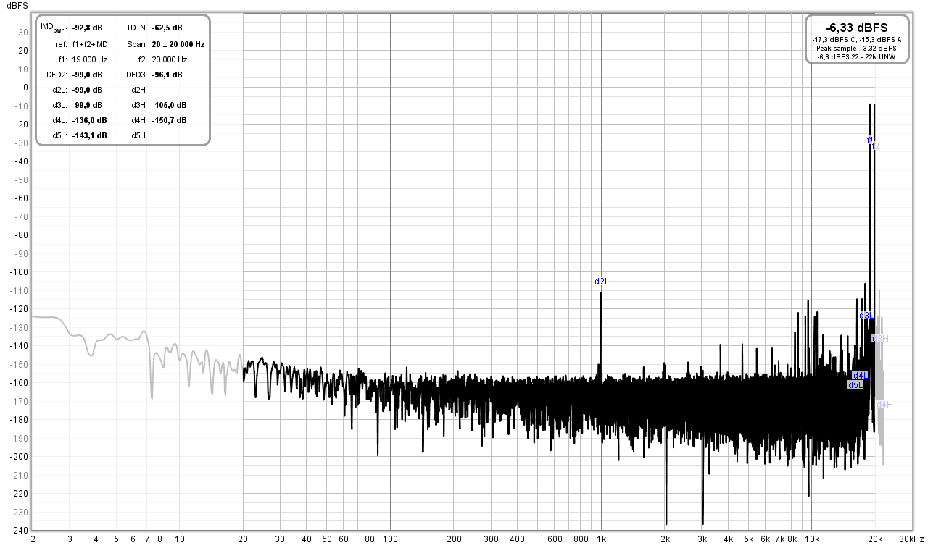Click the d4L marker label on the plot
This screenshot has width=928, height=548.
point(861,376)
